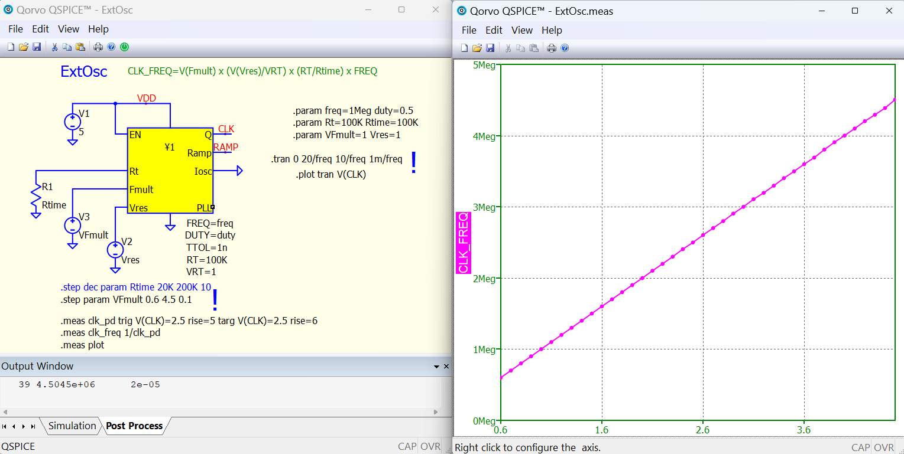Click QSPICE app icon in ExtOsc.meas title bar
This screenshot has width=904, height=454.
click(462, 11)
